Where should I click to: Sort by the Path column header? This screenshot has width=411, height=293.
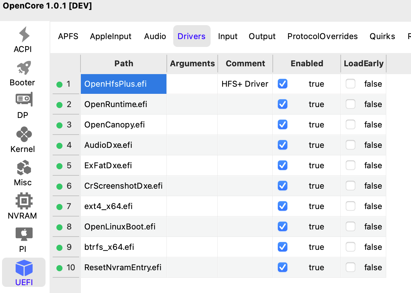[124, 64]
